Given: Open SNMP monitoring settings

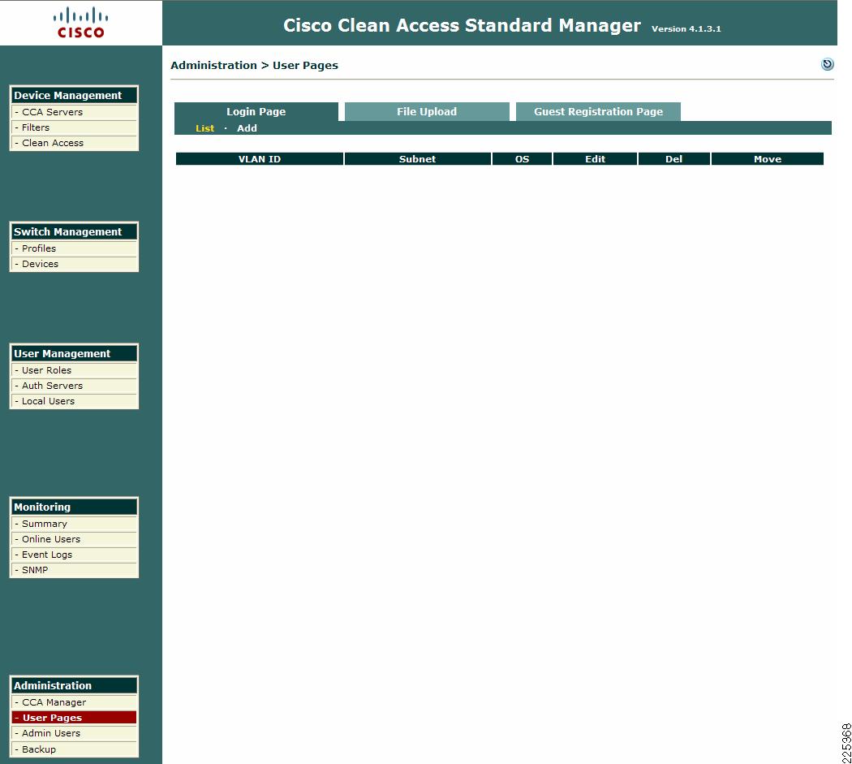Looking at the screenshot, I should point(75,570).
